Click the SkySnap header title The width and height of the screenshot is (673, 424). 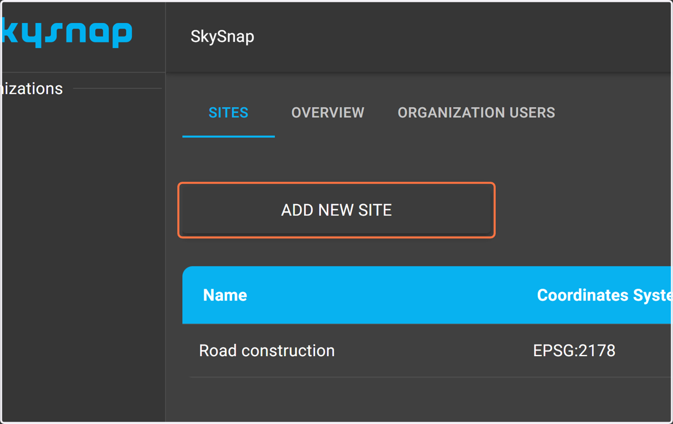pos(222,36)
